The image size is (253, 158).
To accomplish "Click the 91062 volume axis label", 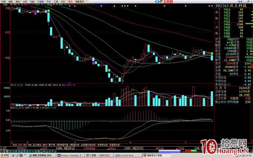I will (x=7, y=88).
